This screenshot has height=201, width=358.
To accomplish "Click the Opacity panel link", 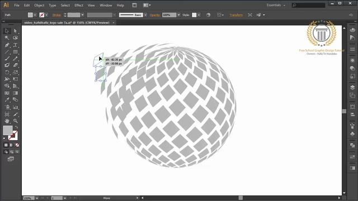I will point(155,15).
